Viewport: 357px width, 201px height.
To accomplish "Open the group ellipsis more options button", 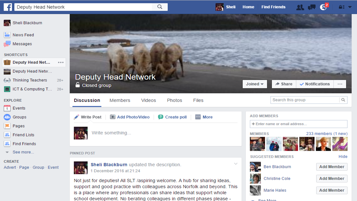I will click(x=340, y=84).
